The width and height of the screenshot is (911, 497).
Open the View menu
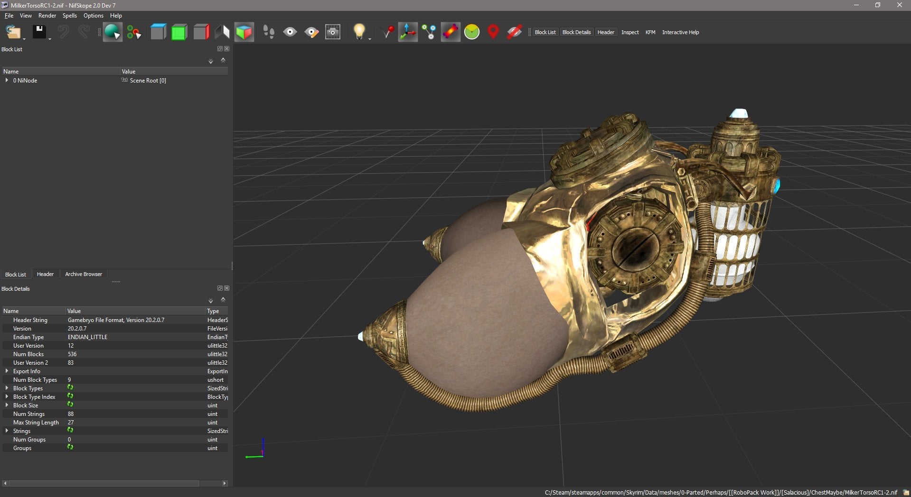26,16
